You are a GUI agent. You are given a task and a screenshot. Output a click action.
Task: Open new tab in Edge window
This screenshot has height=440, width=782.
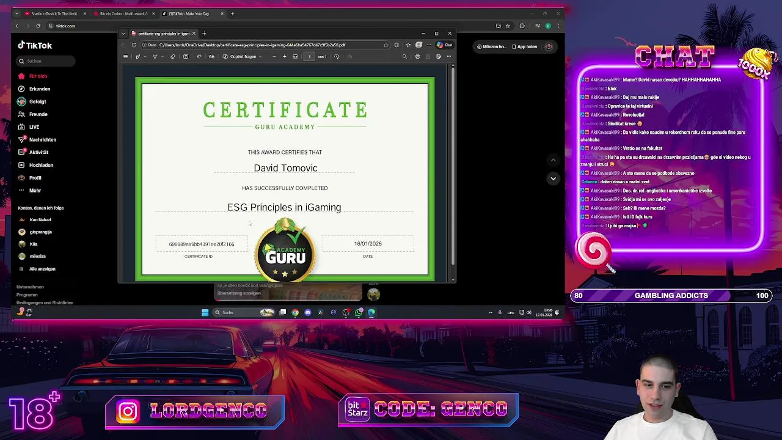pos(204,34)
